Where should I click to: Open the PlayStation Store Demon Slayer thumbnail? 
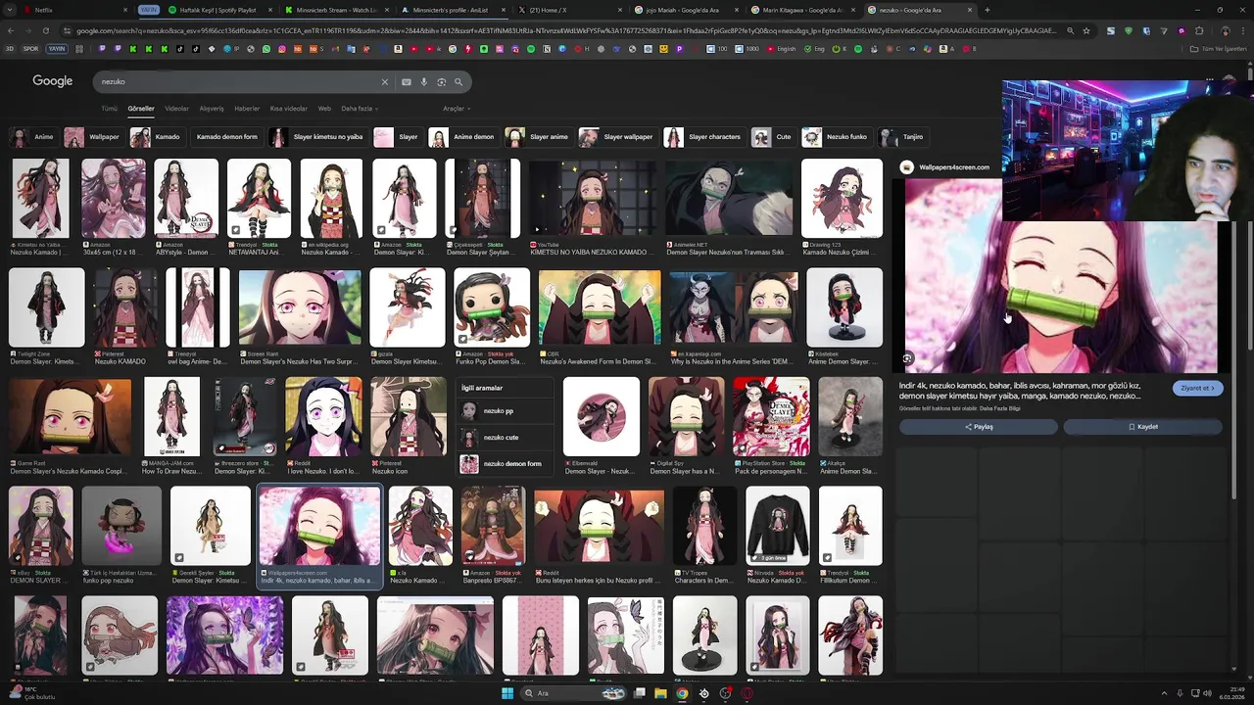[771, 417]
